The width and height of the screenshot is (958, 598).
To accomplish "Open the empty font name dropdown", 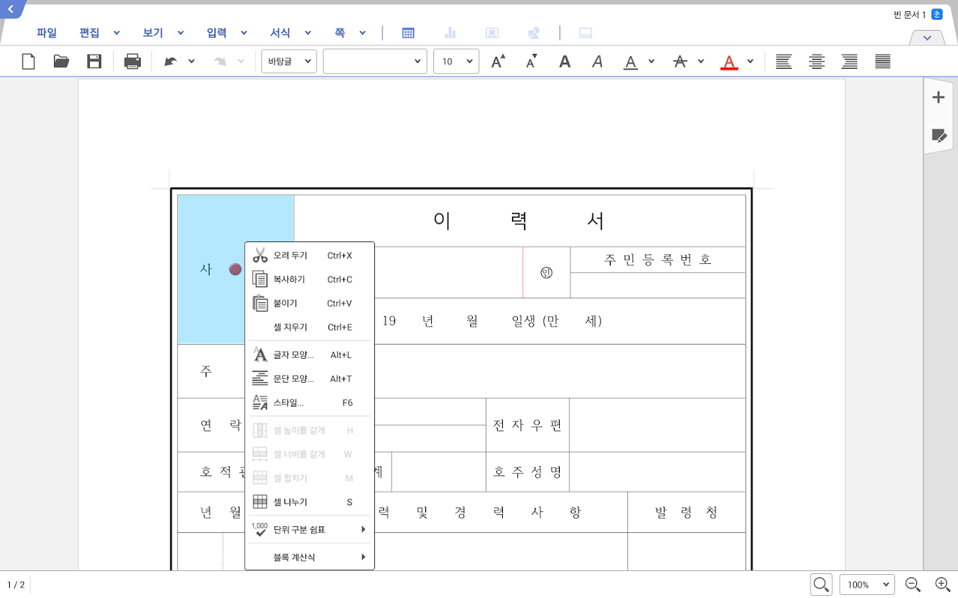I will tap(375, 61).
